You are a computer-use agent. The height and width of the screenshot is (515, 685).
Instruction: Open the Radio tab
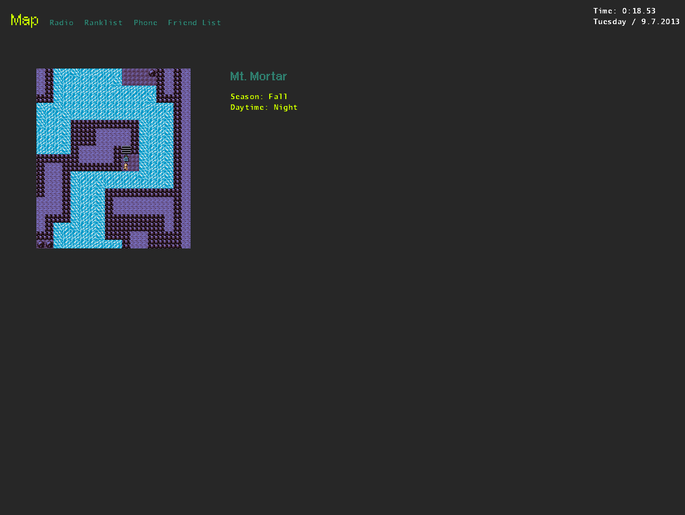62,22
